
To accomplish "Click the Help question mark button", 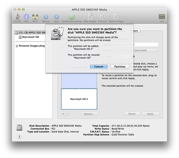I will point(19,137).
